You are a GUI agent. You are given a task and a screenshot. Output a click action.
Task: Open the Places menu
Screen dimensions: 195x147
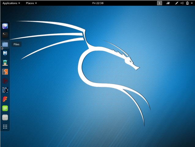point(31,3)
